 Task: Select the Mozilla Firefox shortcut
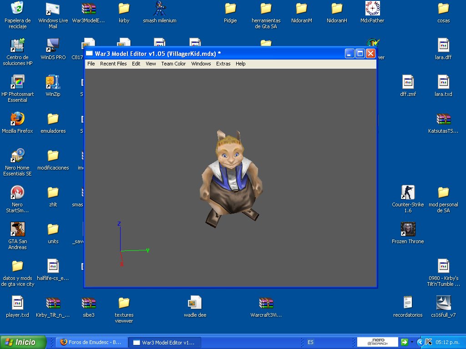point(18,123)
